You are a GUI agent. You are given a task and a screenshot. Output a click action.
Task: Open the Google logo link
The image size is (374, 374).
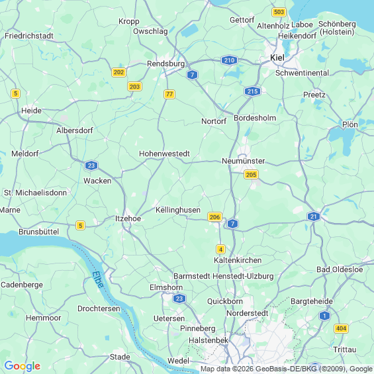[x=23, y=366]
